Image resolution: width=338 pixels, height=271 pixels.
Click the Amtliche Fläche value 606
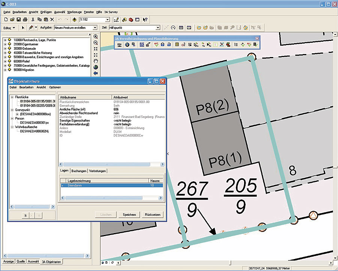[116, 109]
